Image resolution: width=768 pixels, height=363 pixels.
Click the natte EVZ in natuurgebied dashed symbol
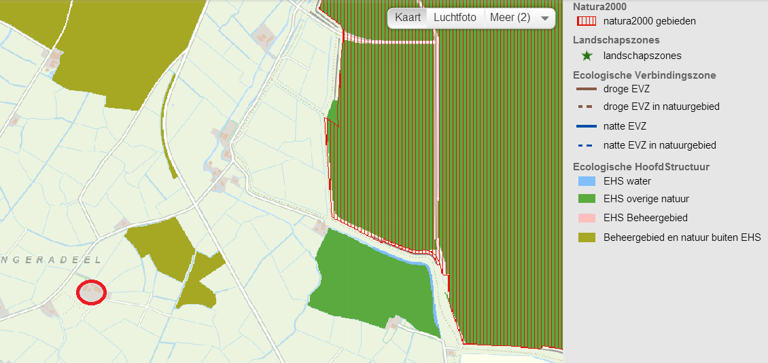[x=587, y=145]
